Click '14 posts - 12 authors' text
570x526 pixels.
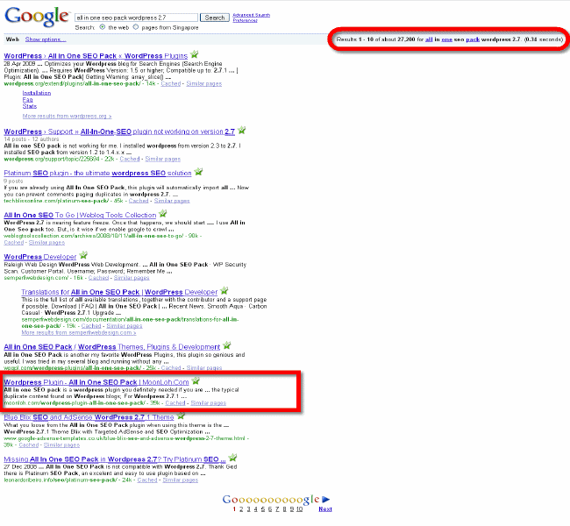pyautogui.click(x=32, y=139)
